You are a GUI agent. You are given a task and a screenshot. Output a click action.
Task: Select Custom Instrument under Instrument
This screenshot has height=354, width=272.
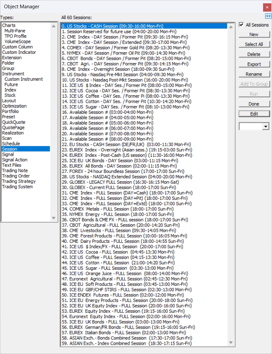[23, 79]
